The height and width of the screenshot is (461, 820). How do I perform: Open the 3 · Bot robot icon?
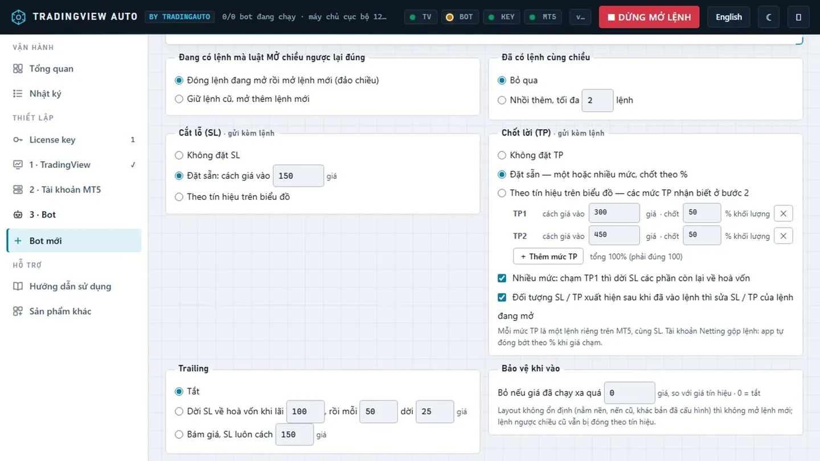(x=18, y=215)
